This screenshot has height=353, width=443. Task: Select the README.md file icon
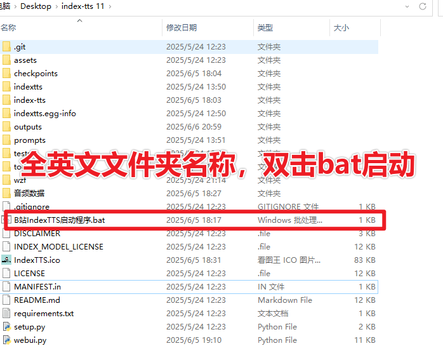(6, 300)
